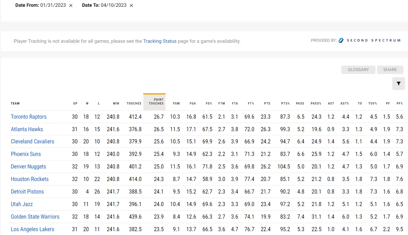The image size is (408, 235).
Task: Sort by AST column header
Action: tap(331, 104)
